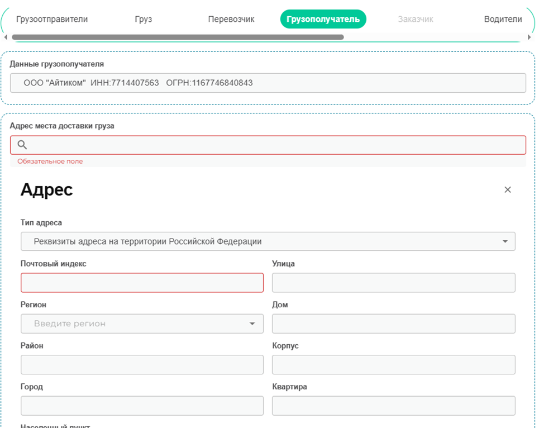The width and height of the screenshot is (544, 428).
Task: Click the left scroll arrow of tab bar
Action: pyautogui.click(x=6, y=37)
